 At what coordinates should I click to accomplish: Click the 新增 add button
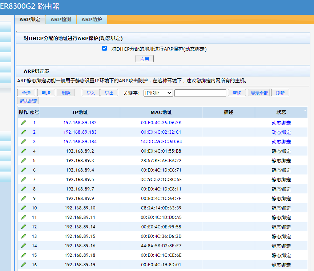[46, 93]
